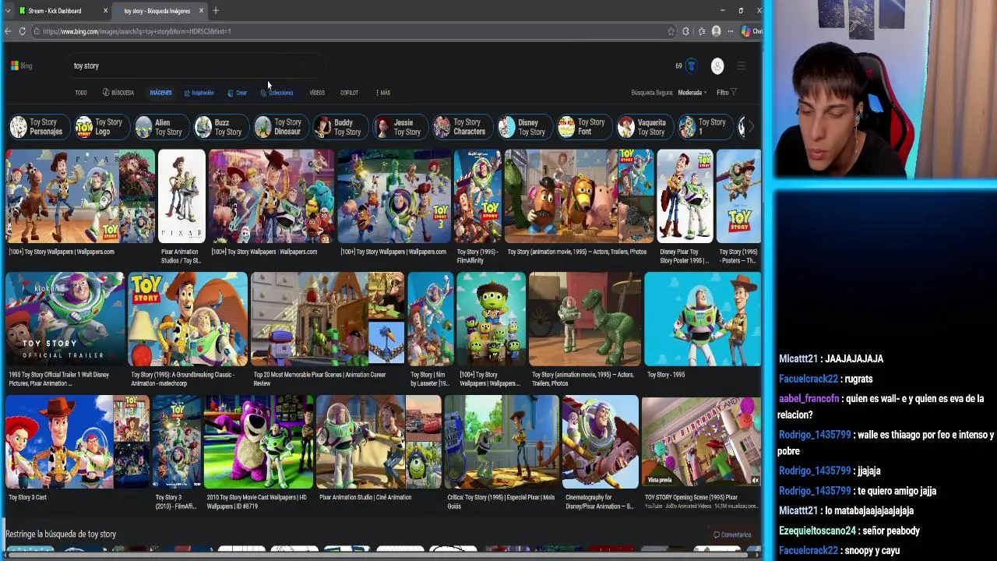Screen dimensions: 997x561
Task: Click Pixar Animation Studio Ciné Animation caption
Action: 365,497
